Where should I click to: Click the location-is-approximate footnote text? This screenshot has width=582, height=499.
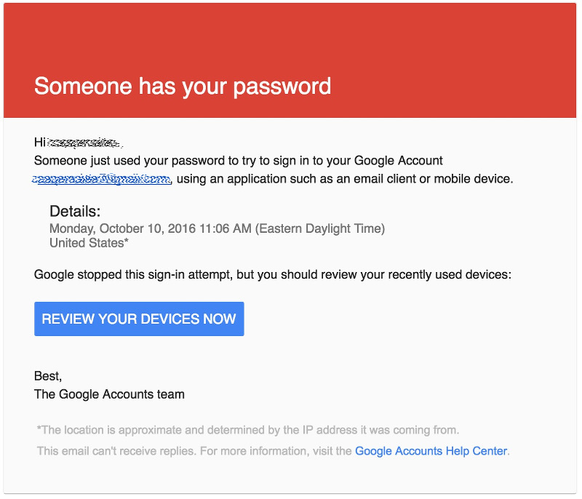(247, 430)
